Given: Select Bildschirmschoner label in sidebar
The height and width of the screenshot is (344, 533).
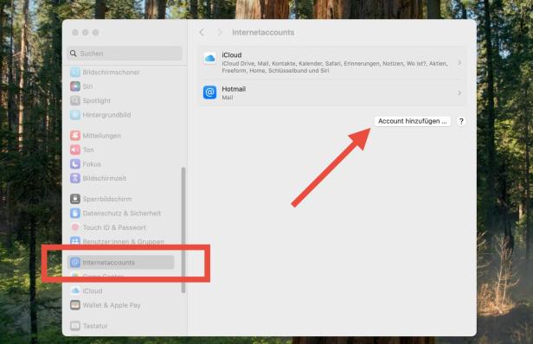Looking at the screenshot, I should (111, 72).
